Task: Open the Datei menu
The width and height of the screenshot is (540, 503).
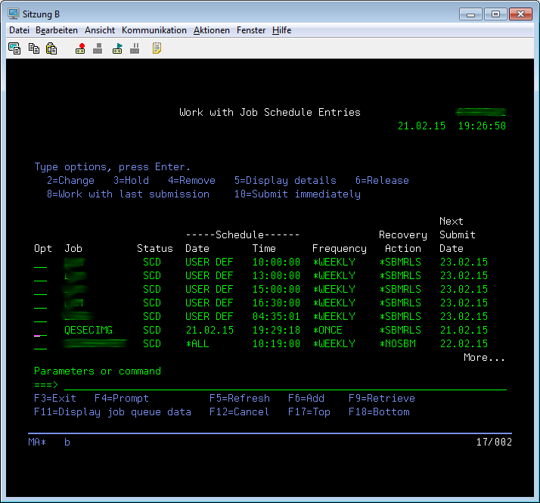Action: tap(19, 30)
